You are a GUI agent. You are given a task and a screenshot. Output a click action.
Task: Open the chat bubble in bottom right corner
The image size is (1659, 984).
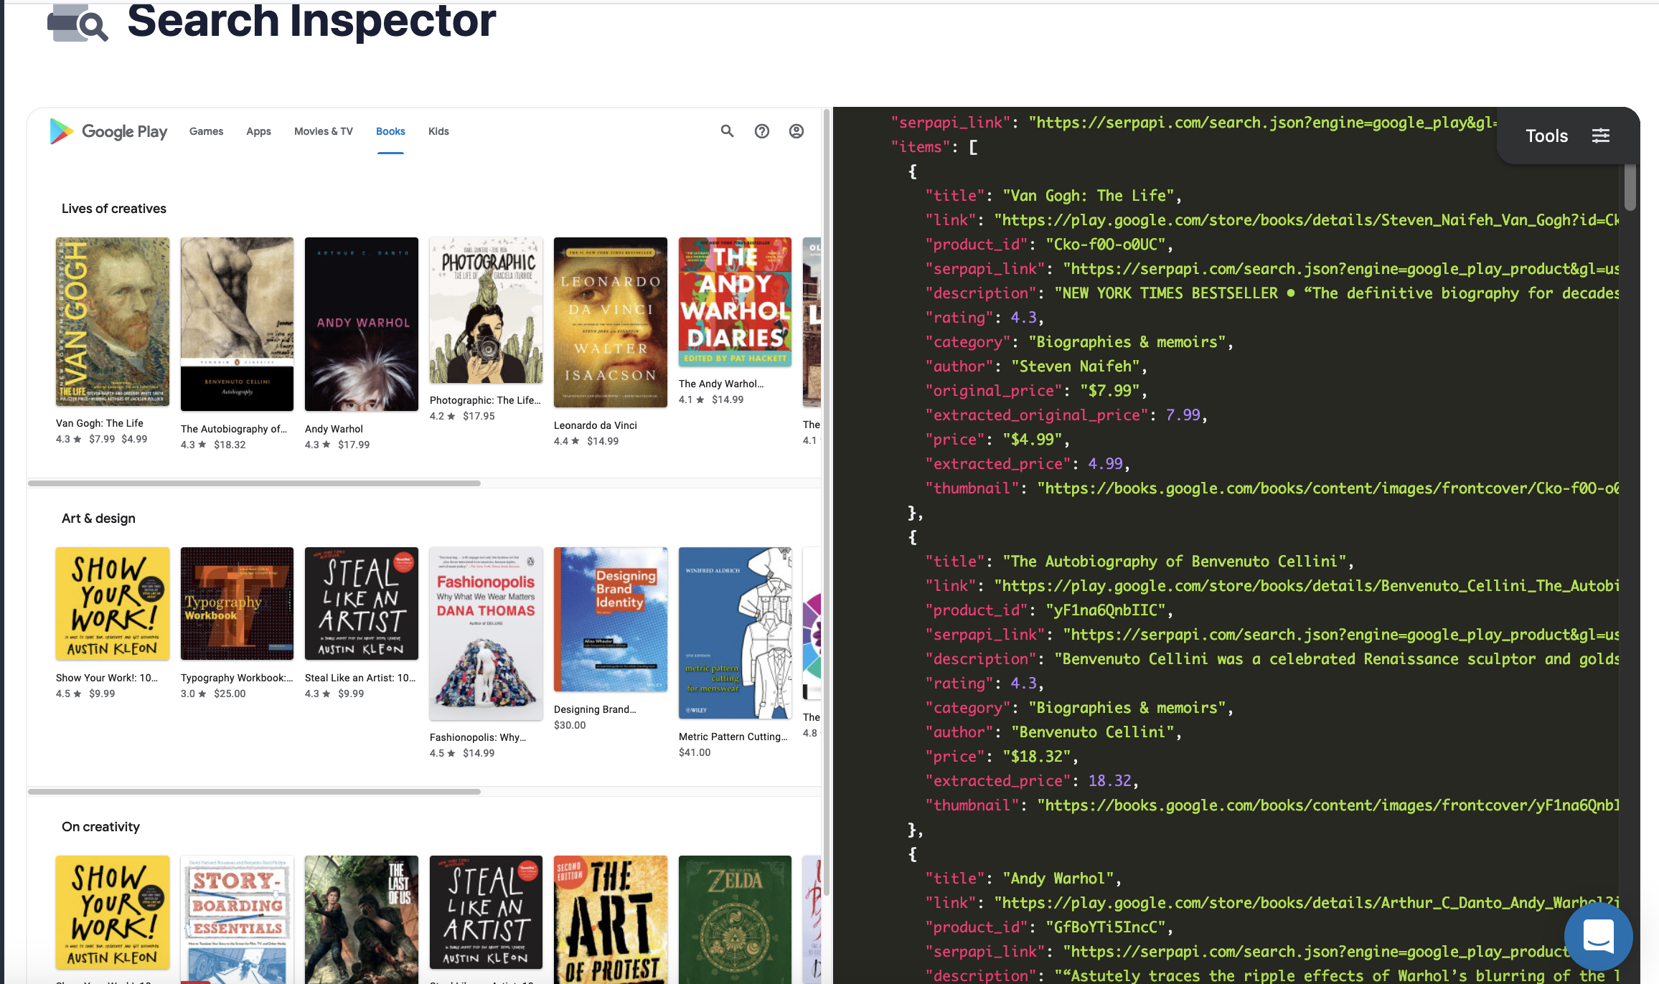click(1598, 937)
